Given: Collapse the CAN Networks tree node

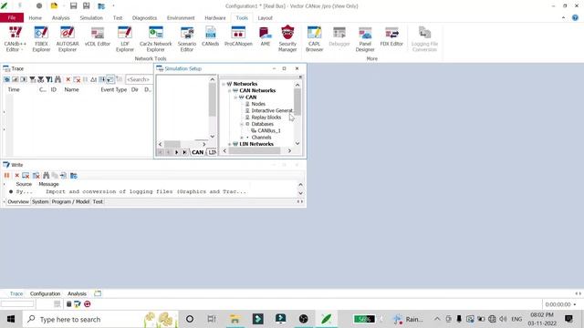Looking at the screenshot, I should tap(229, 91).
